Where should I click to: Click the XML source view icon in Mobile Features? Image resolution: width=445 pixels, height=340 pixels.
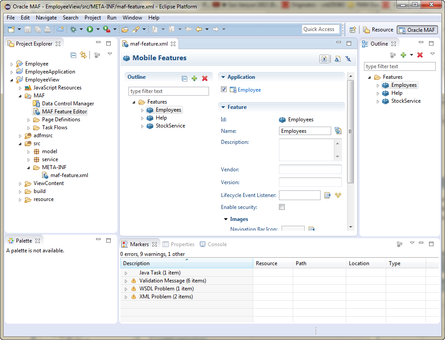324,59
